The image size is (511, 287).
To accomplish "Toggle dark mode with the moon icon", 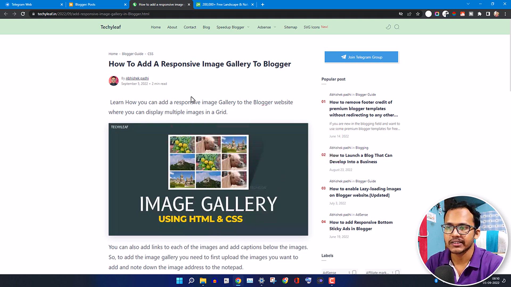I will click(388, 27).
